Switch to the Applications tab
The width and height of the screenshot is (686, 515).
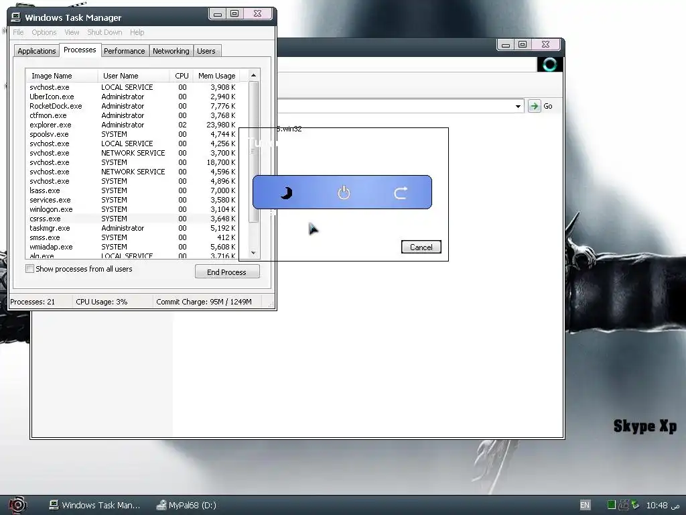(37, 51)
